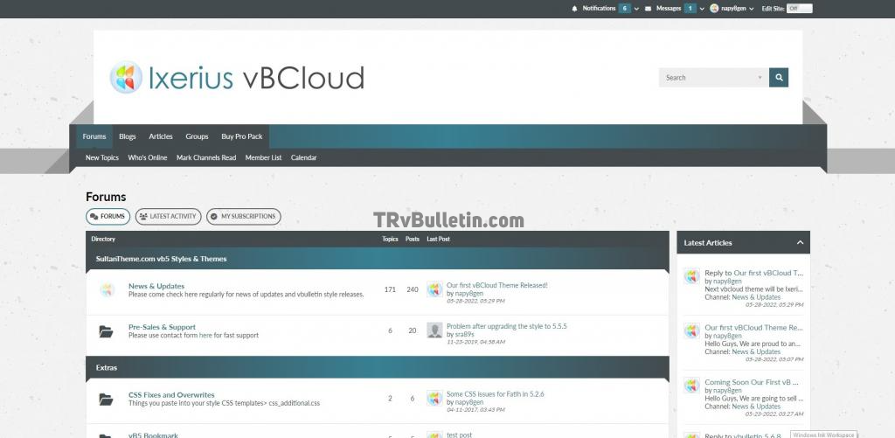The height and width of the screenshot is (438, 895).
Task: Switch to the Blogs tab
Action: [x=128, y=136]
